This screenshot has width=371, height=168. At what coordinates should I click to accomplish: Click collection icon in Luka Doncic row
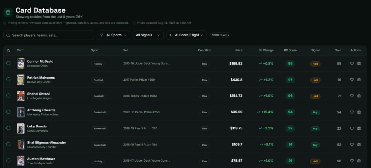point(359,128)
